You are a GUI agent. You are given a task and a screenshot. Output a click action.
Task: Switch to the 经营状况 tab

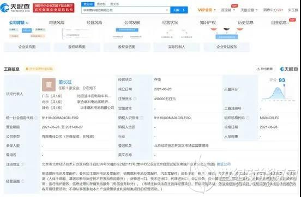click(x=170, y=23)
